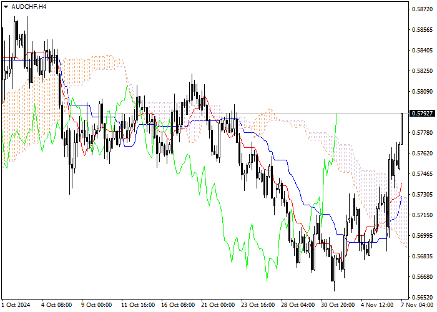437x312 pixels.
Task: Click the 30 Oct 20:00 time label
Action: [338, 305]
